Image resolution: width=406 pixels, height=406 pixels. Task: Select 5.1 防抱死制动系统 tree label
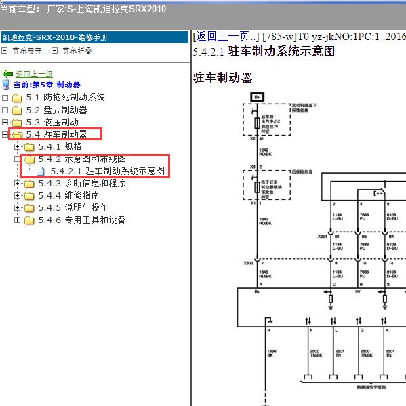pos(66,98)
